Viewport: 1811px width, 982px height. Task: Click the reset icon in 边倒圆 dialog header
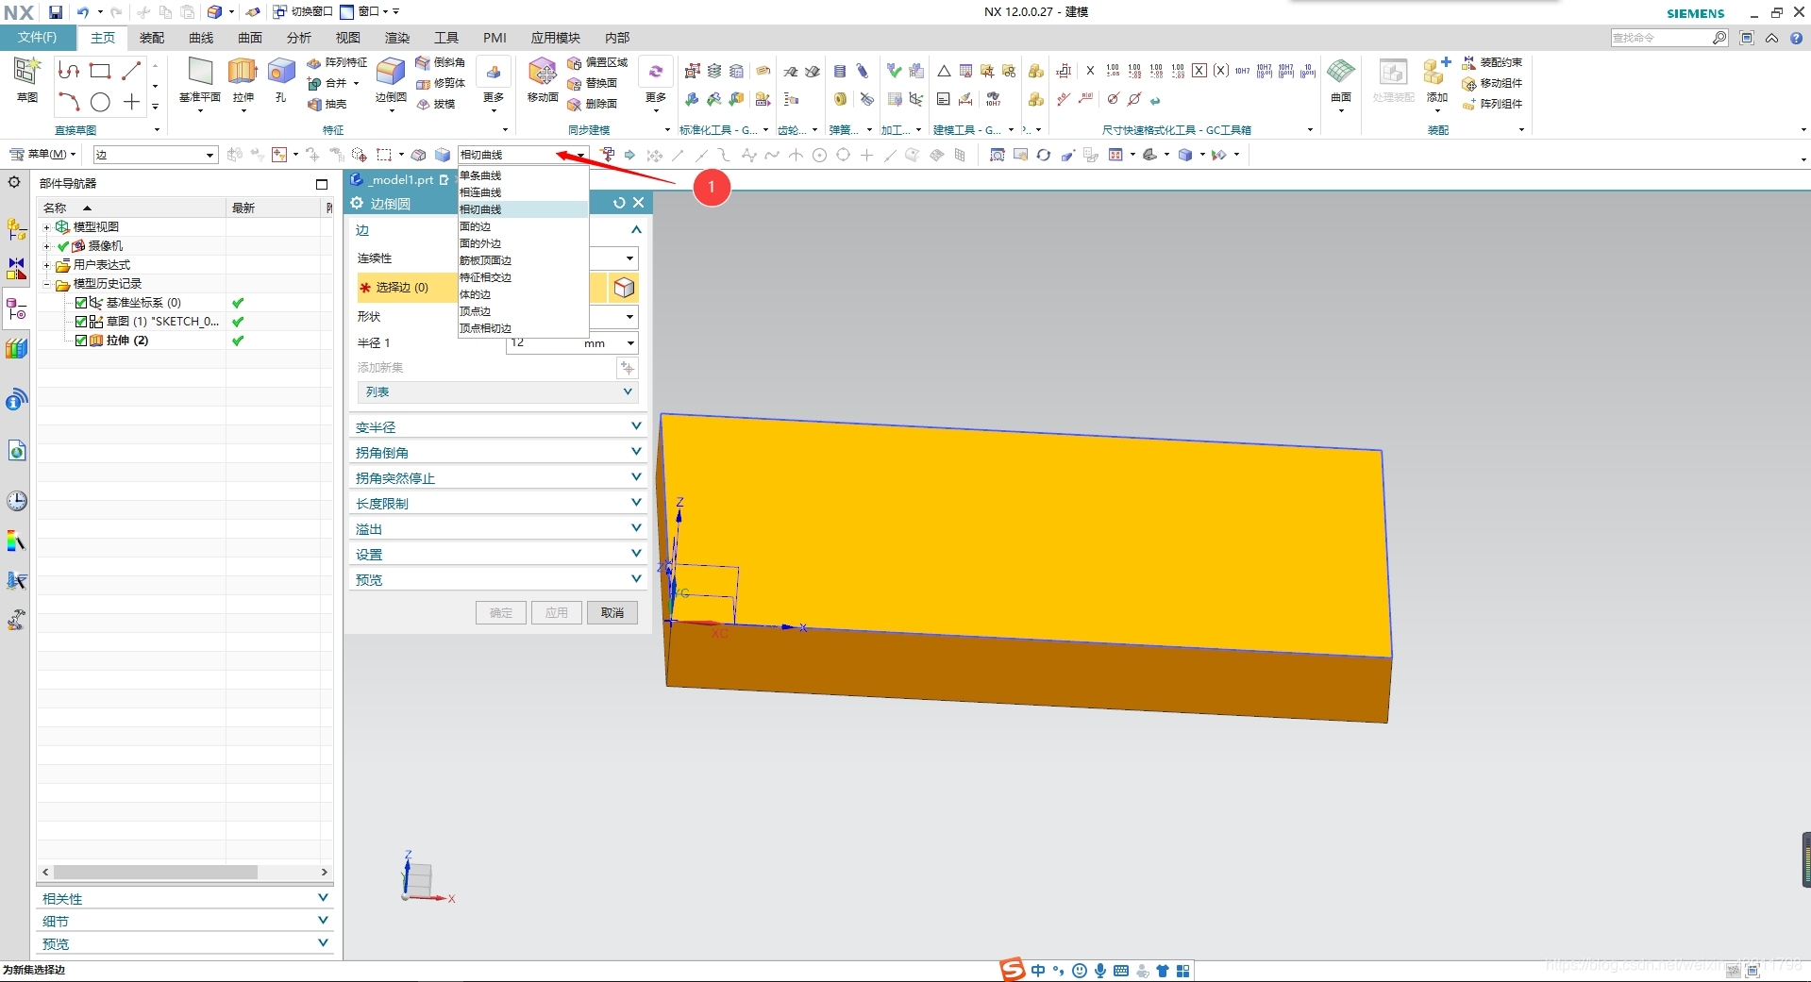(x=619, y=203)
